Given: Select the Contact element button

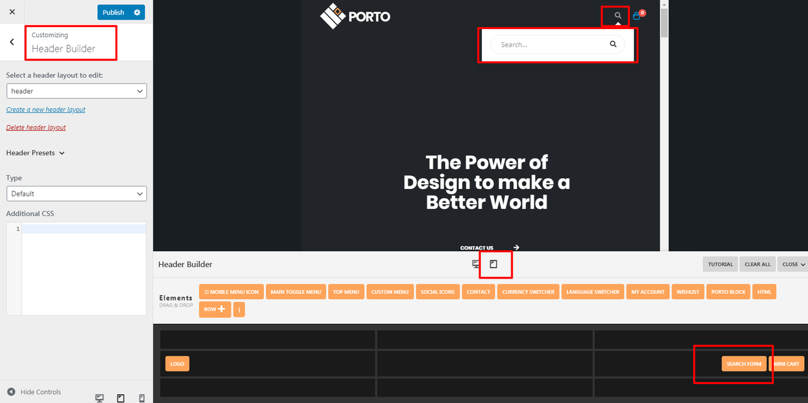Looking at the screenshot, I should (x=478, y=292).
